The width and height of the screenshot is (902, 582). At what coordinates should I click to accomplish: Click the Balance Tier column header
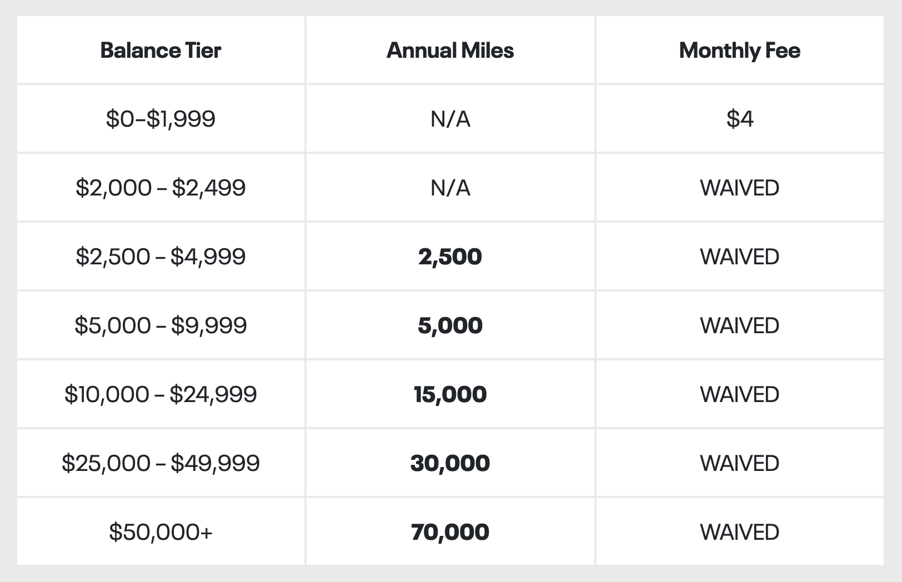161,51
